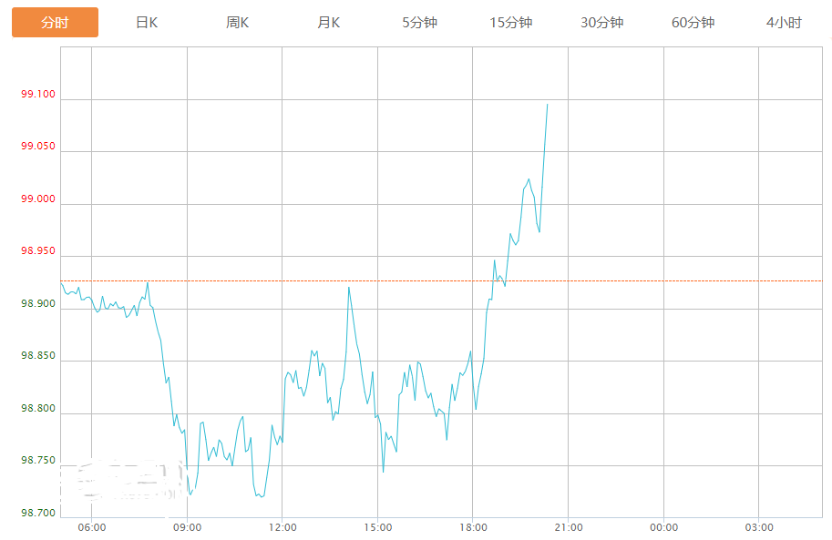832x540 pixels.
Task: Open the 60分钟 interval tab
Action: click(693, 23)
